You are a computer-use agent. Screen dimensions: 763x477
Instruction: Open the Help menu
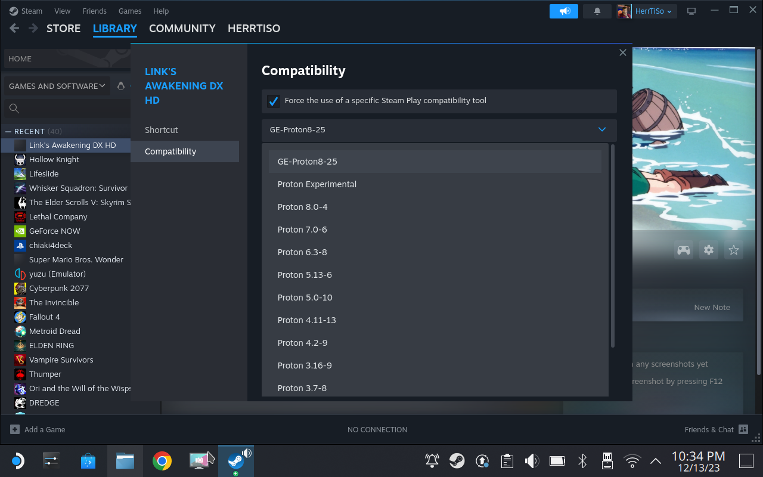161,11
